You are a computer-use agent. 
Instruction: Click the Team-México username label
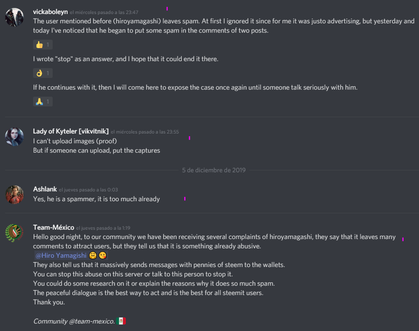[x=54, y=227]
